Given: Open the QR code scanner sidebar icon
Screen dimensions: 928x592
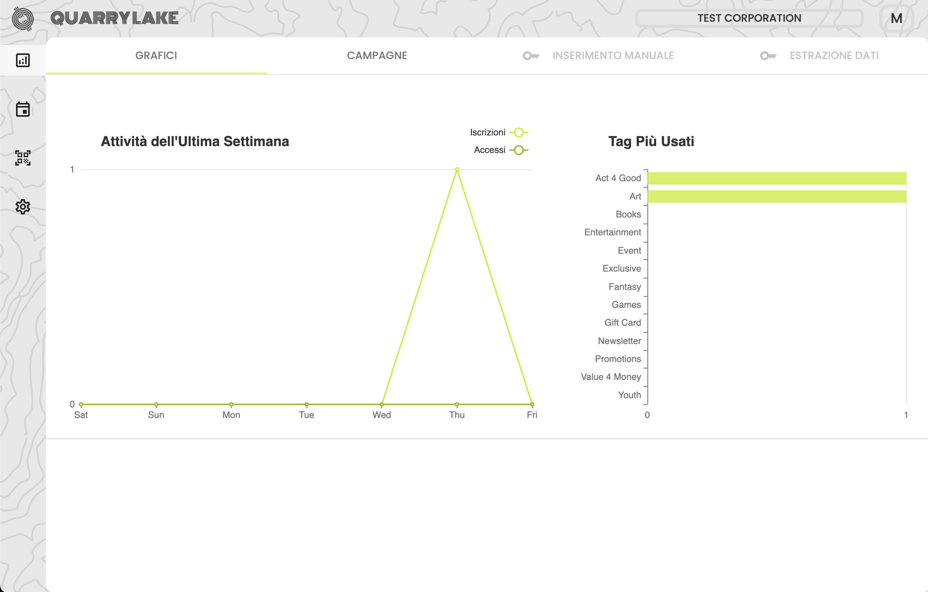Looking at the screenshot, I should pos(23,158).
